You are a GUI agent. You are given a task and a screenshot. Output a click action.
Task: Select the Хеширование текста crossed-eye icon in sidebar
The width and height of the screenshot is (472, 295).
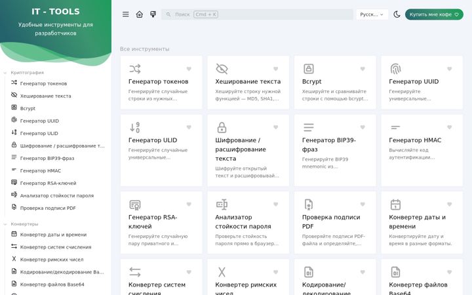pos(14,95)
